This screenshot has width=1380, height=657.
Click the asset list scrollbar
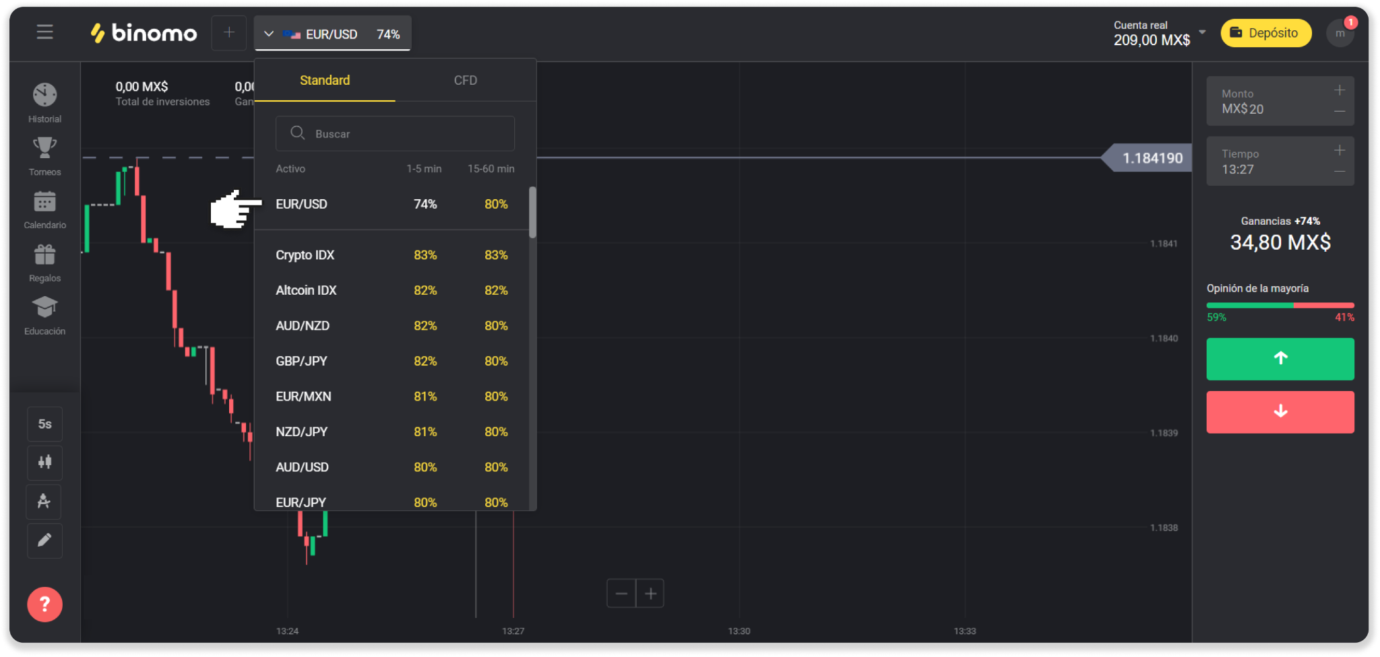click(x=532, y=213)
